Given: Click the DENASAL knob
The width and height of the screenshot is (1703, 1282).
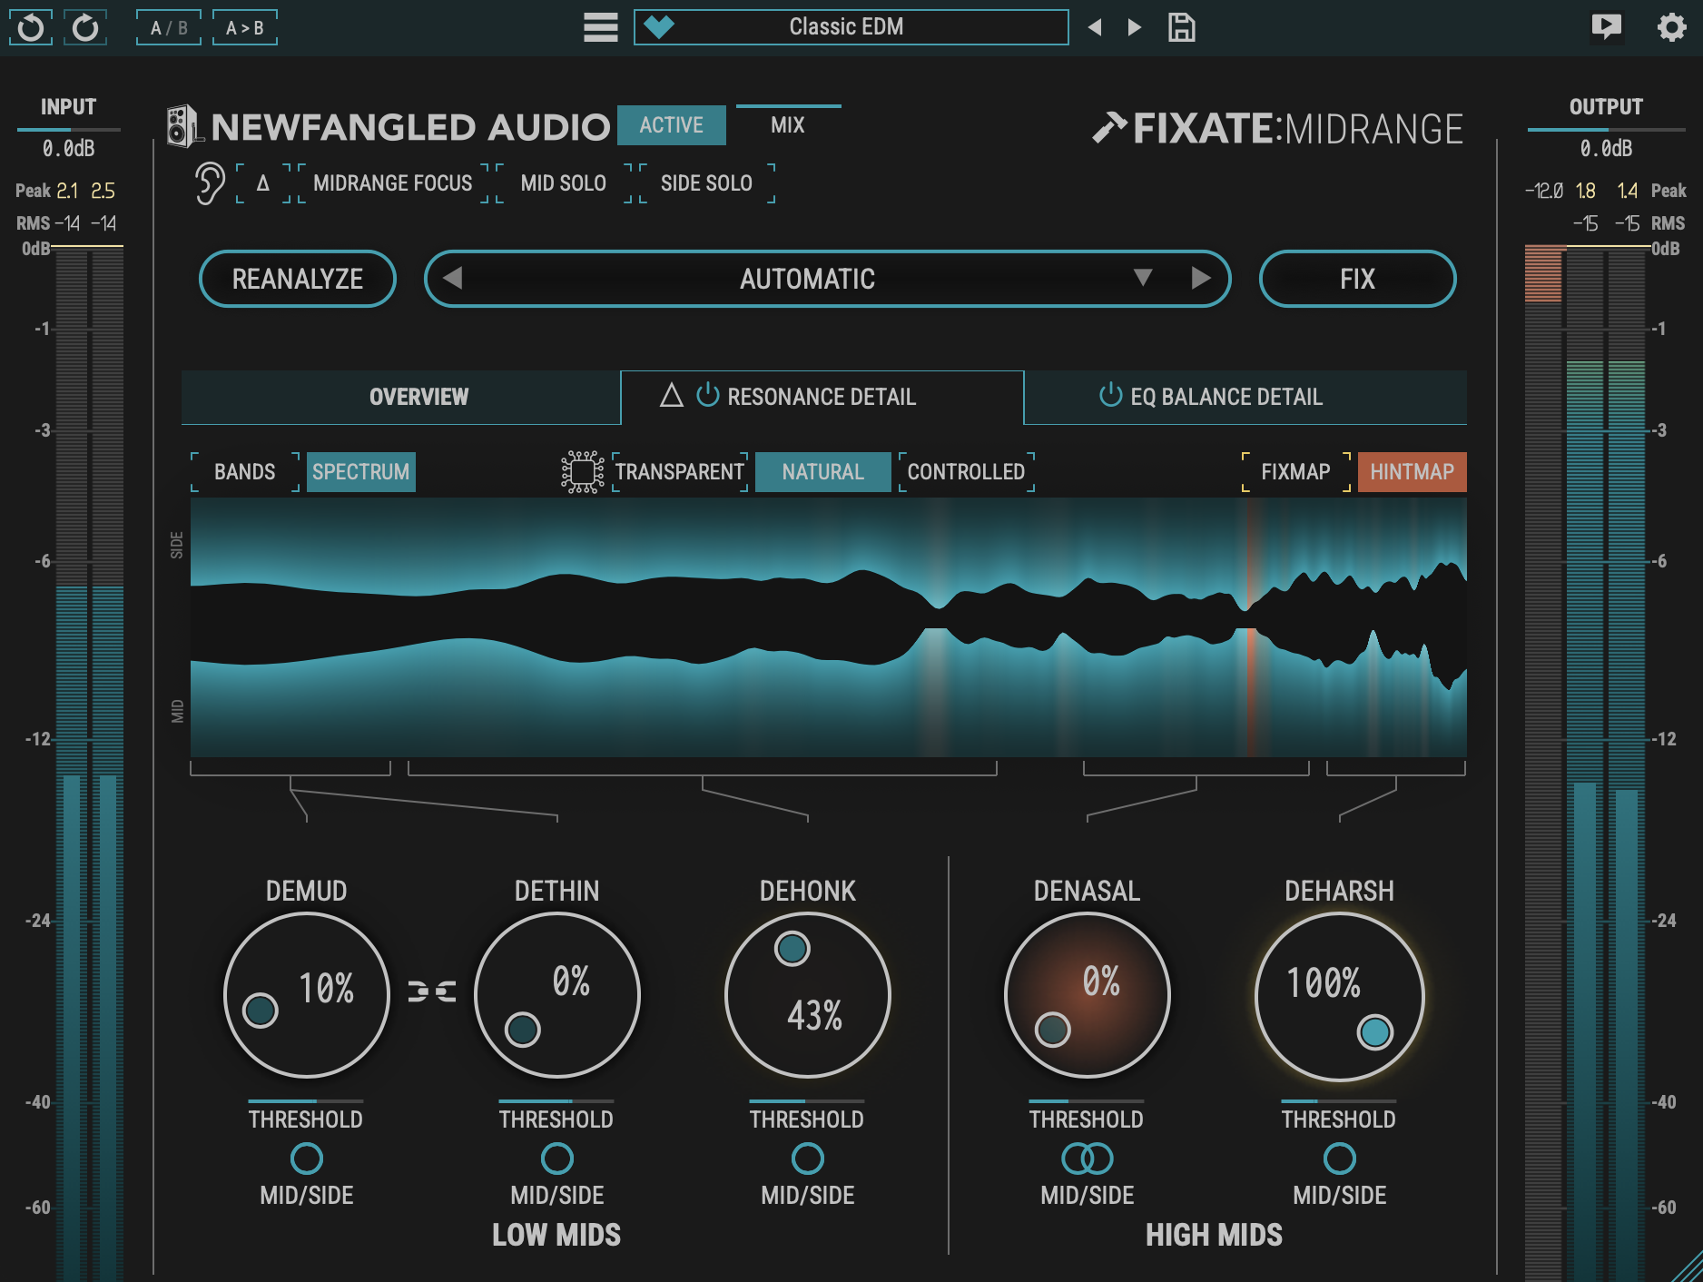Looking at the screenshot, I should pos(1088,995).
